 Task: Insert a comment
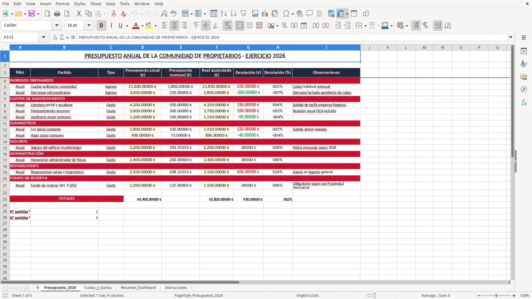click(x=309, y=14)
